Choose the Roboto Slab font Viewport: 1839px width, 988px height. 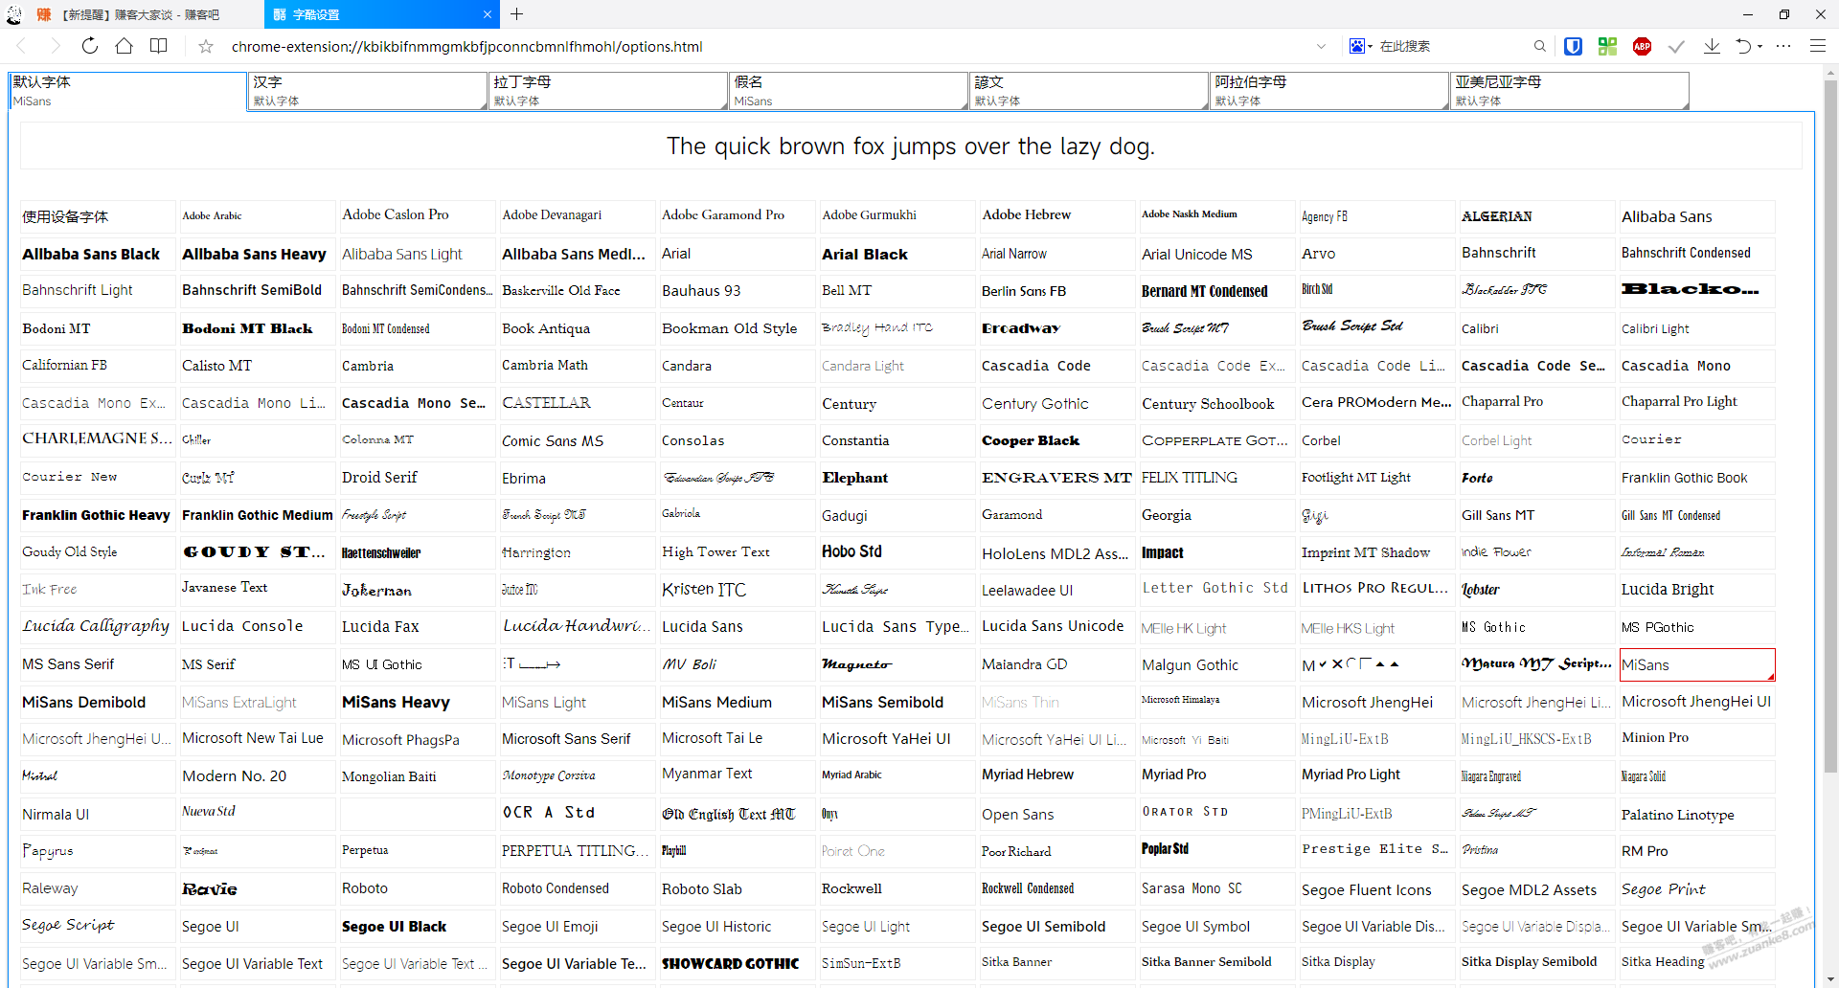click(737, 888)
